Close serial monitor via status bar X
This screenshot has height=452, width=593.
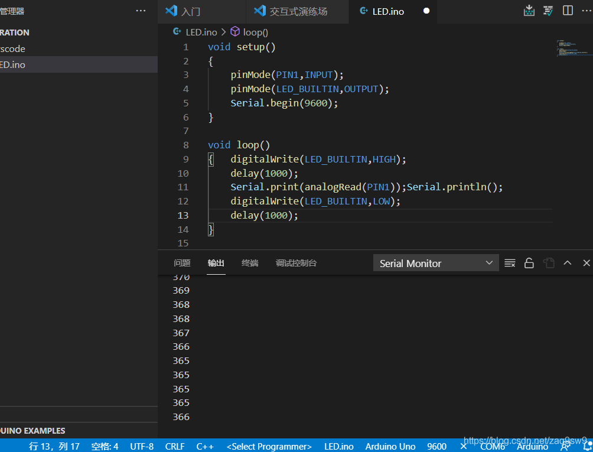click(463, 446)
